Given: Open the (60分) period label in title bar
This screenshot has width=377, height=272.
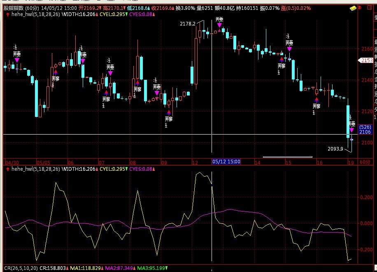Looking at the screenshot, I should pyautogui.click(x=31, y=8).
